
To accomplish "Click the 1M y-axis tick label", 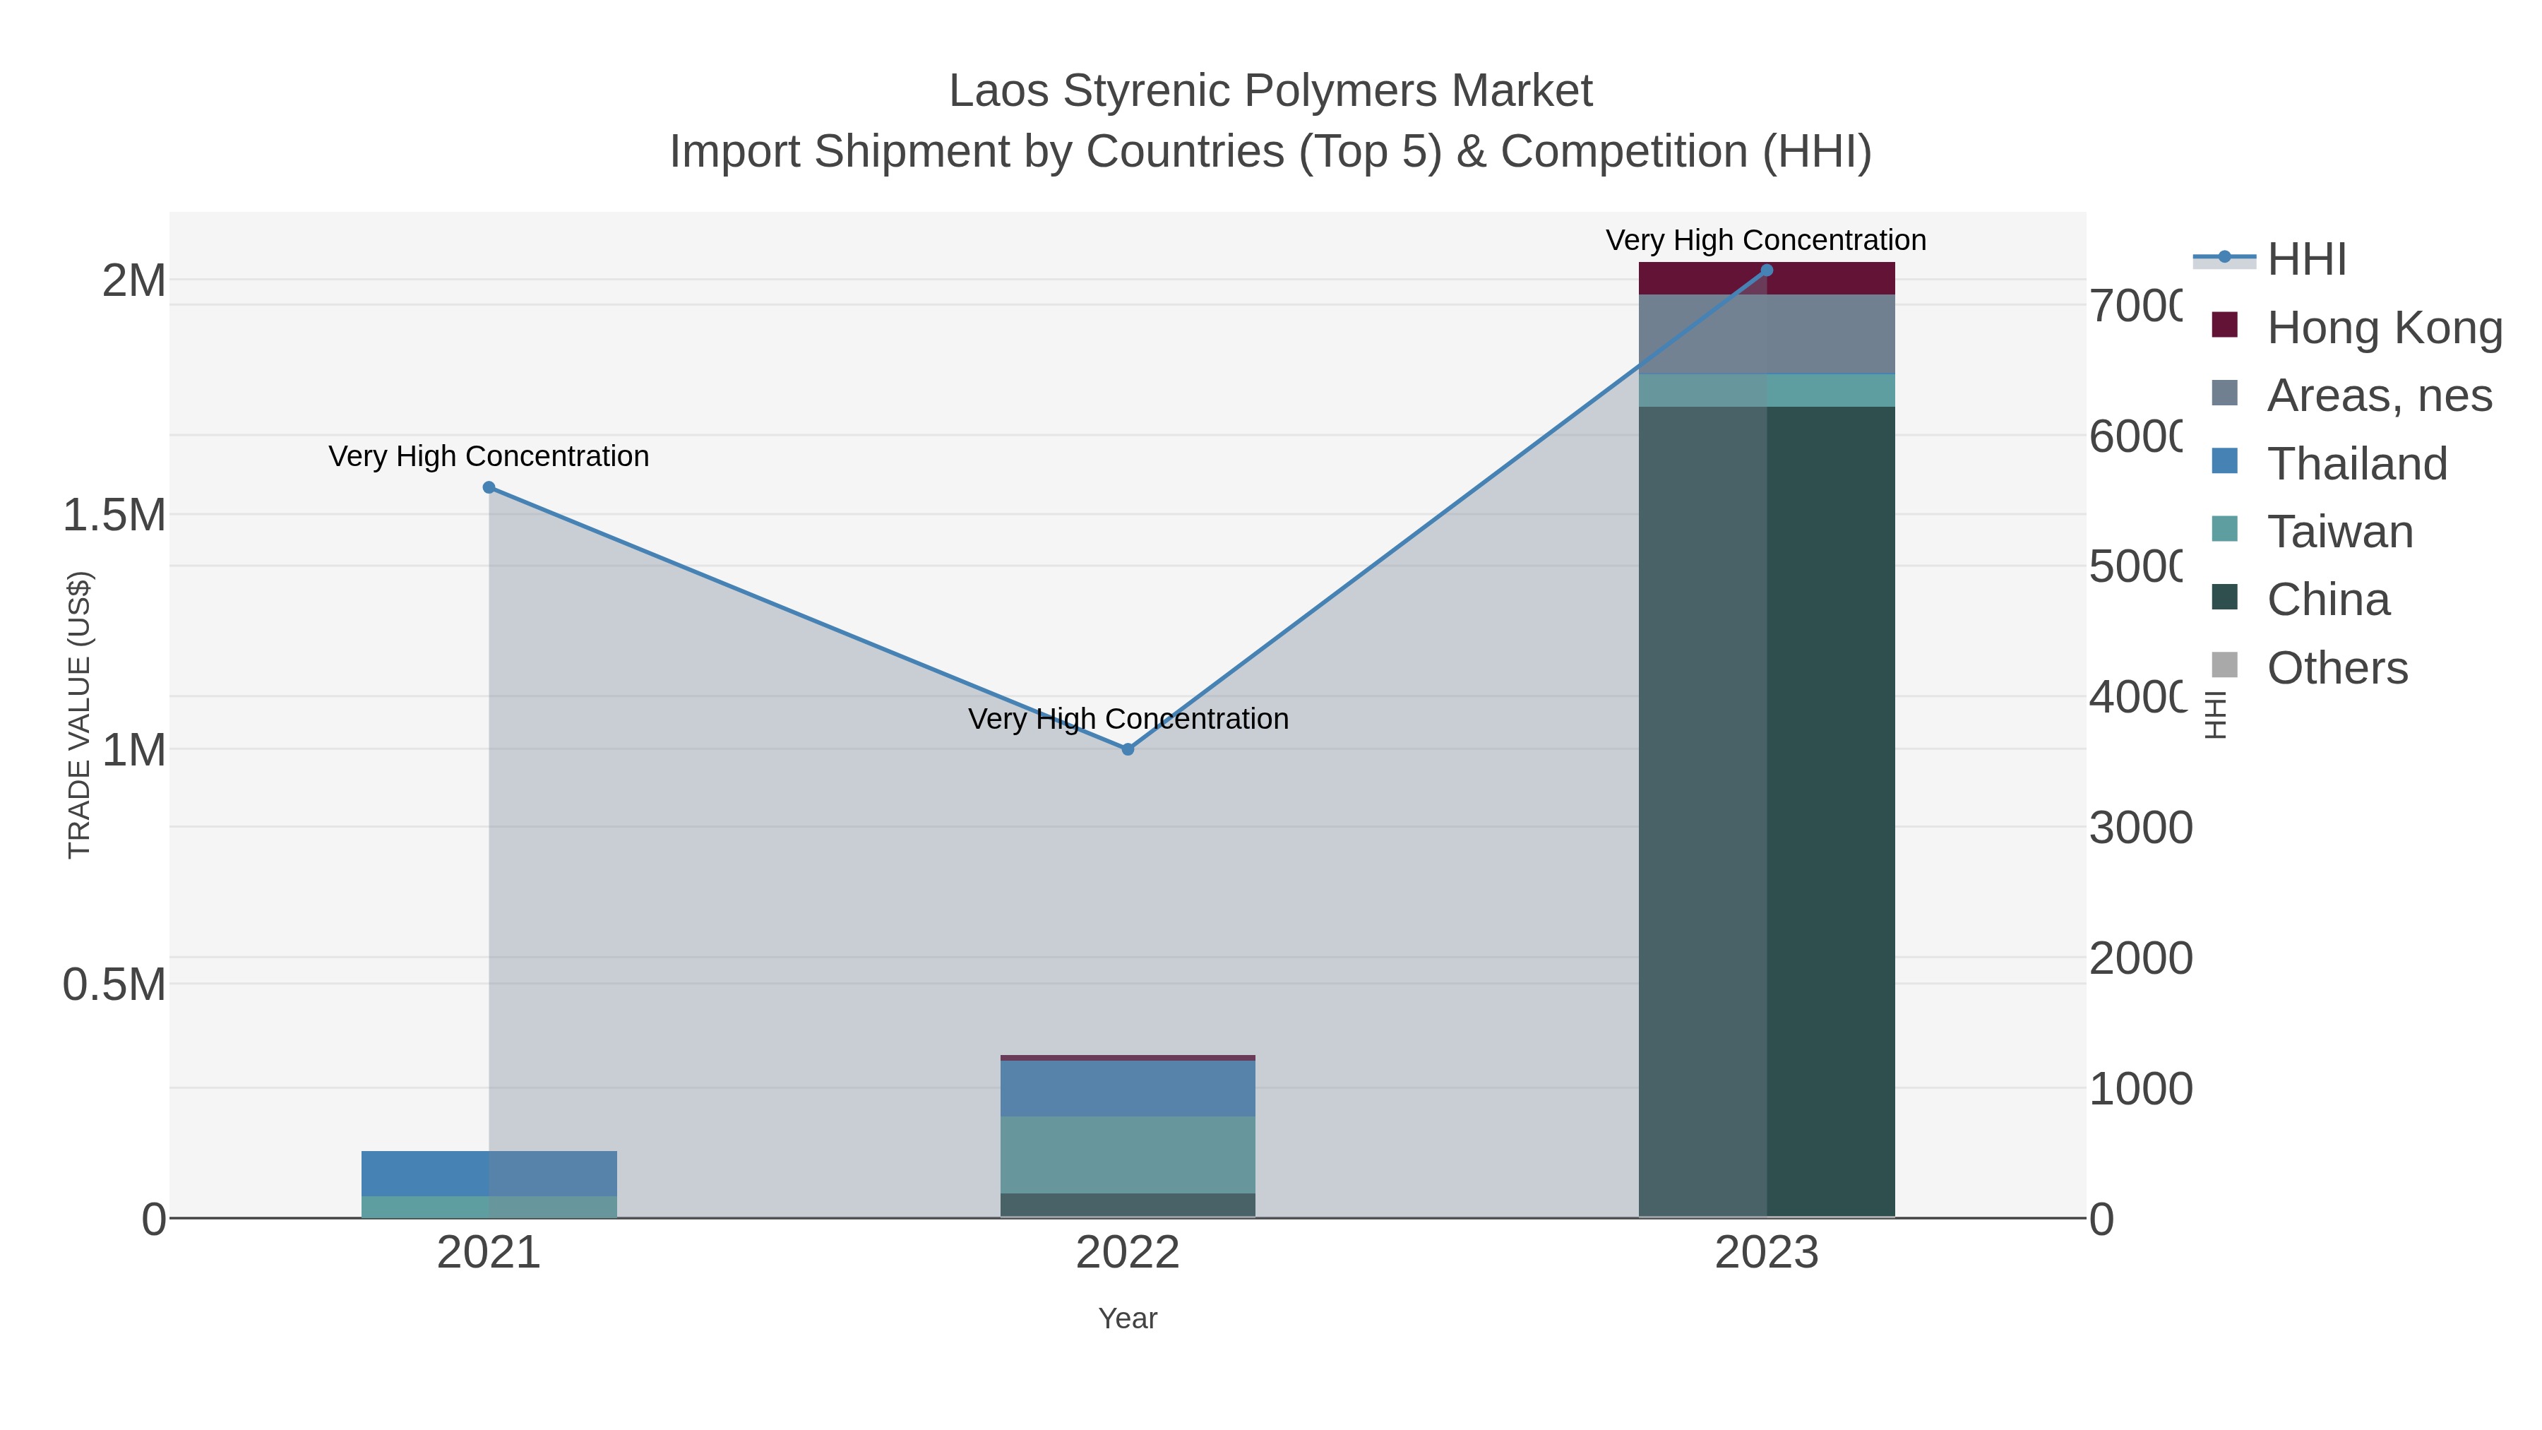I will (134, 750).
